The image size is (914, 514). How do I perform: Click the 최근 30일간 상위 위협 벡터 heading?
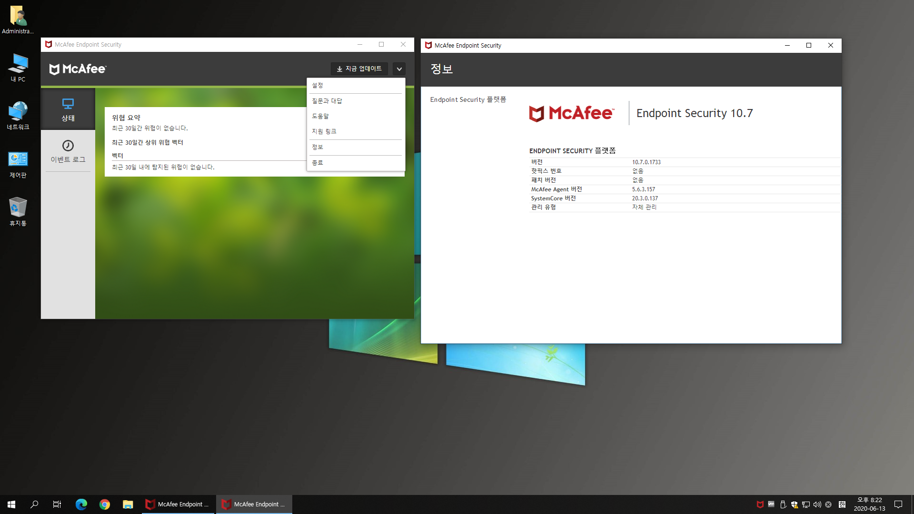(147, 142)
